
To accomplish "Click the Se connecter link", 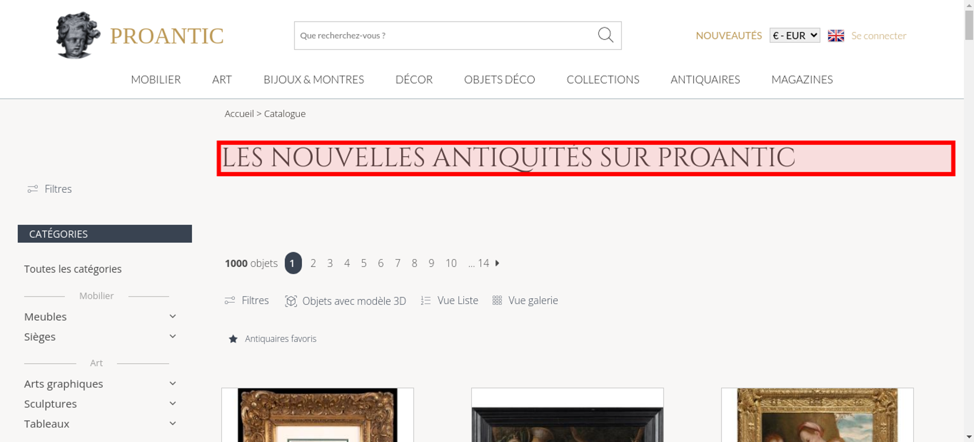I will pyautogui.click(x=879, y=36).
